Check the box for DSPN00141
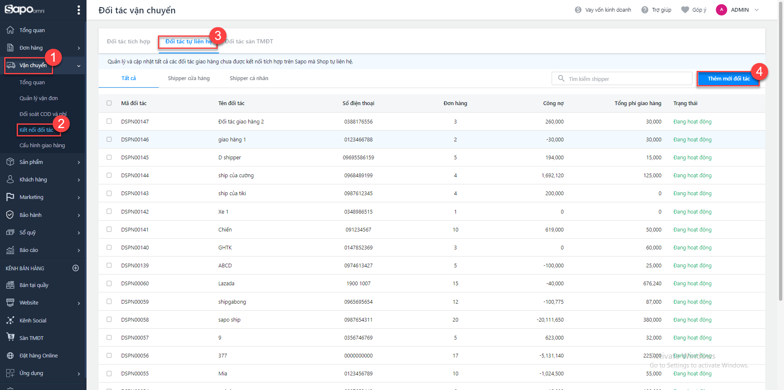Viewport: 784px width, 390px height. (109, 229)
